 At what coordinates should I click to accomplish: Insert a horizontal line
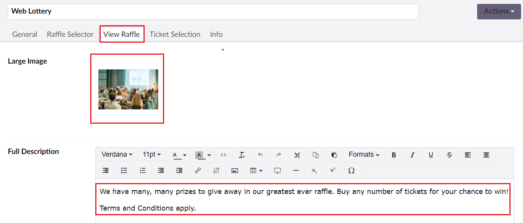(x=296, y=170)
